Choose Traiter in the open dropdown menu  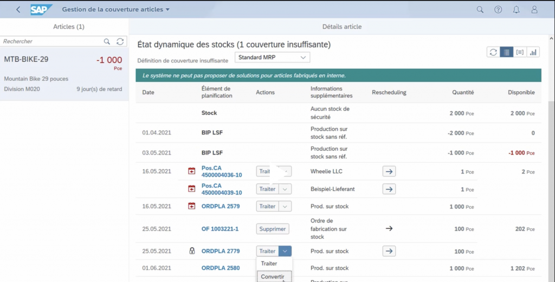269,264
